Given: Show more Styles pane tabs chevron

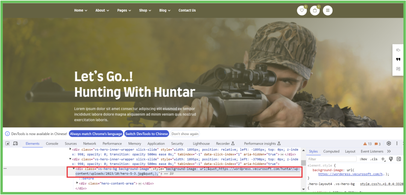Looking at the screenshot, I should [389, 151].
